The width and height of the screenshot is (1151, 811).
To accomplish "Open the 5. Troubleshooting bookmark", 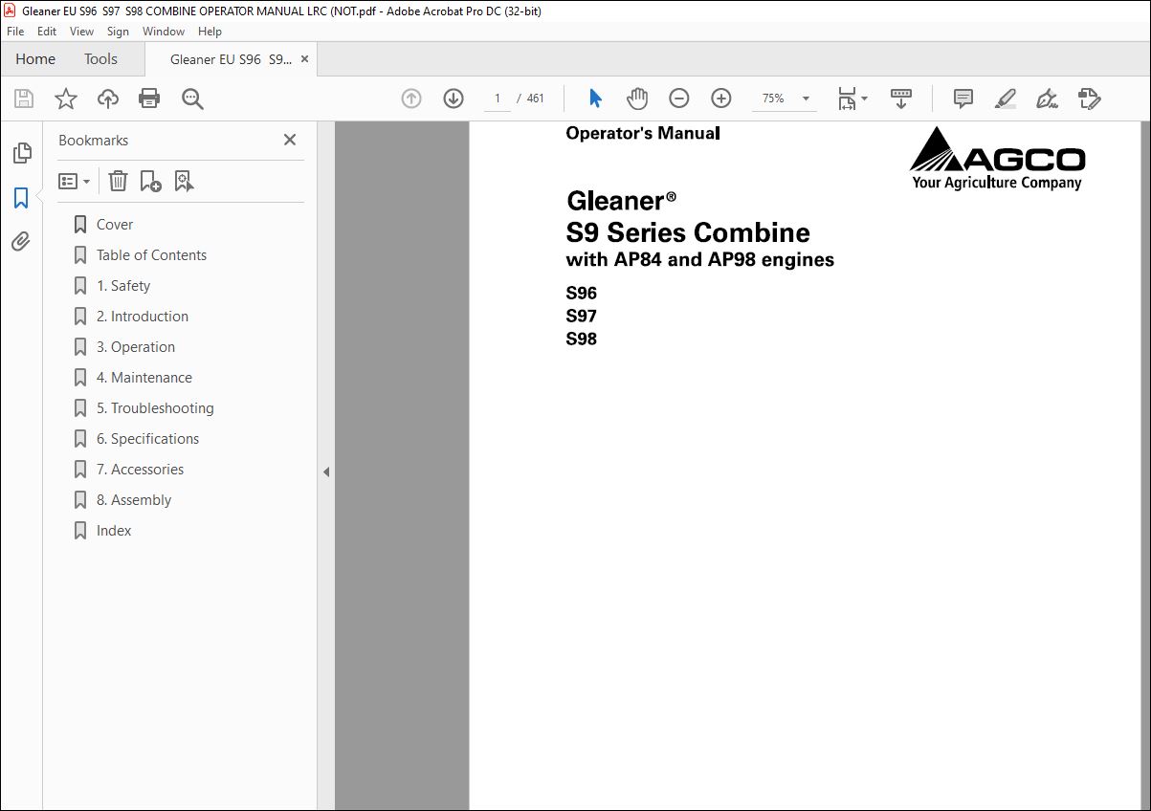I will [x=155, y=408].
